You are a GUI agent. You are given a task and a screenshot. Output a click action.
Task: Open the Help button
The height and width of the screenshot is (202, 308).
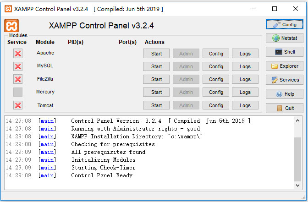pos(285,94)
